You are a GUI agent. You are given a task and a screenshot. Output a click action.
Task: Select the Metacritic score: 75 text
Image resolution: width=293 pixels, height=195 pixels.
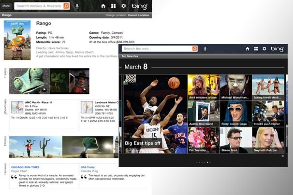click(x=51, y=42)
